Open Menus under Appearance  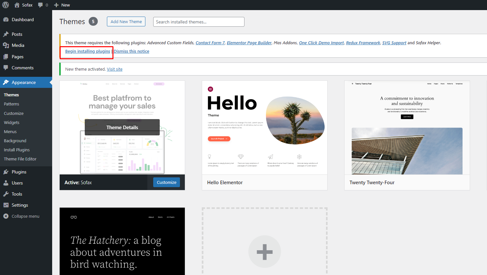(x=10, y=131)
